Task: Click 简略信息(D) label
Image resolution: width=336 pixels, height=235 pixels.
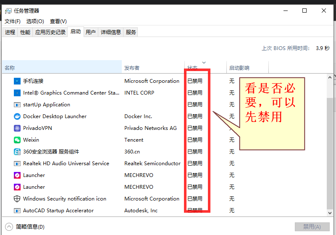Action: [30, 227]
